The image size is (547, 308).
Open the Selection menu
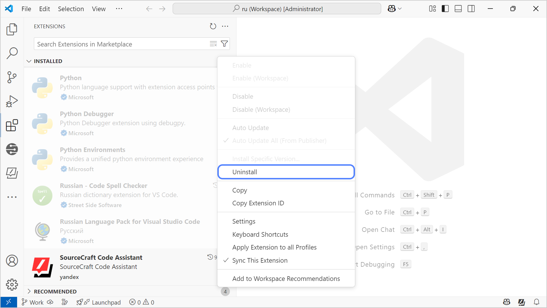tap(71, 9)
